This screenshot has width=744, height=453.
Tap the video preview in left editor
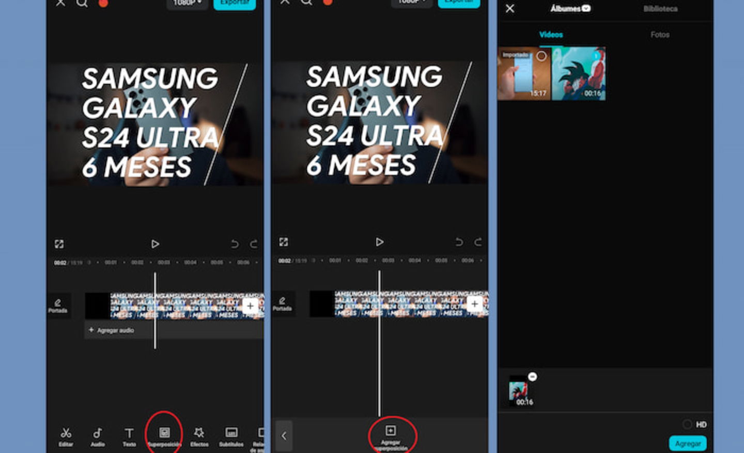[x=155, y=124]
